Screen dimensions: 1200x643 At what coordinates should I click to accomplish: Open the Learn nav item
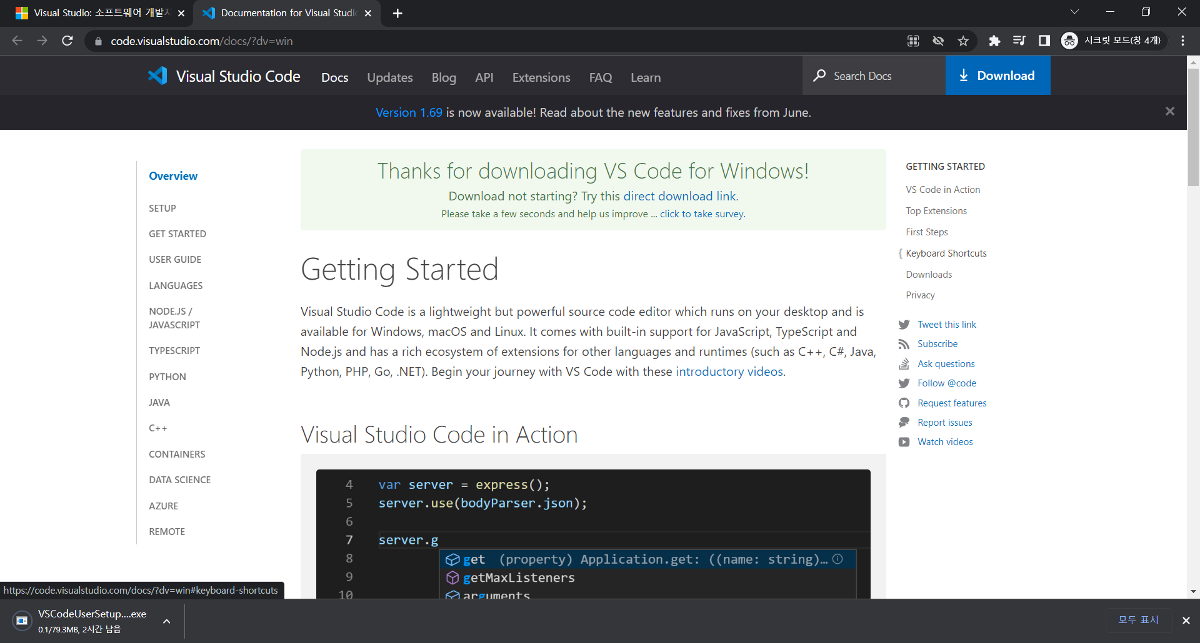(x=646, y=77)
